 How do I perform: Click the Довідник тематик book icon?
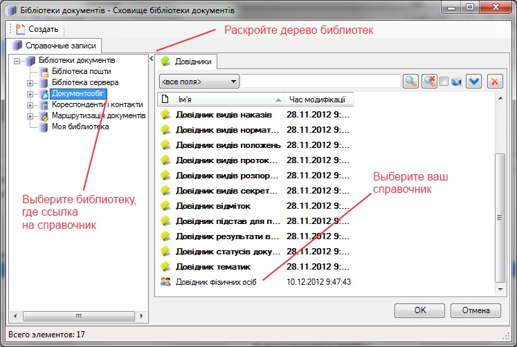click(165, 266)
